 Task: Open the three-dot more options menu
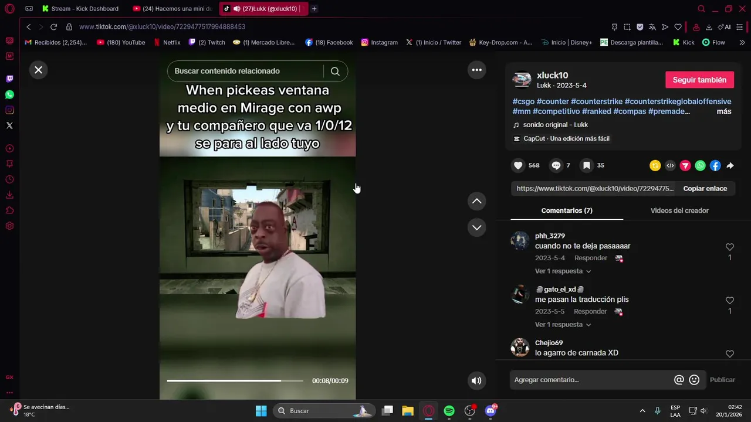477,70
